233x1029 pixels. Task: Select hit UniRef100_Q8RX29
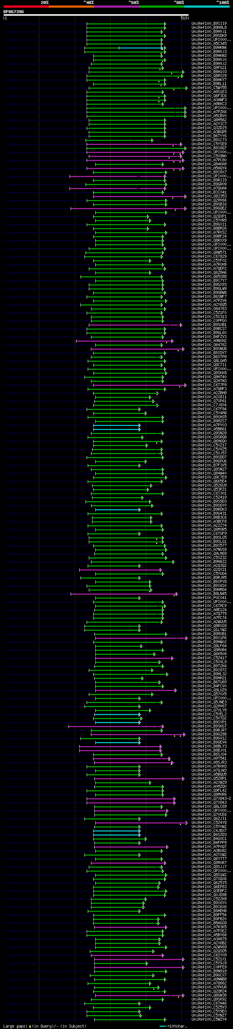coord(209,76)
